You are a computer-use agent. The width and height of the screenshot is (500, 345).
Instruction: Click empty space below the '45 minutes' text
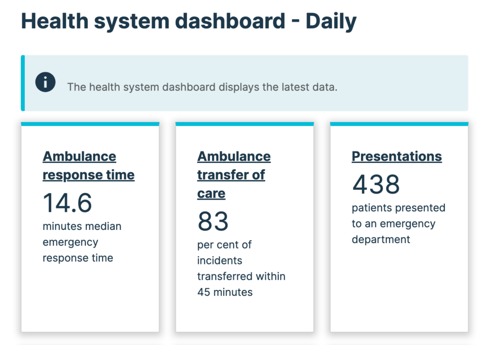click(244, 315)
